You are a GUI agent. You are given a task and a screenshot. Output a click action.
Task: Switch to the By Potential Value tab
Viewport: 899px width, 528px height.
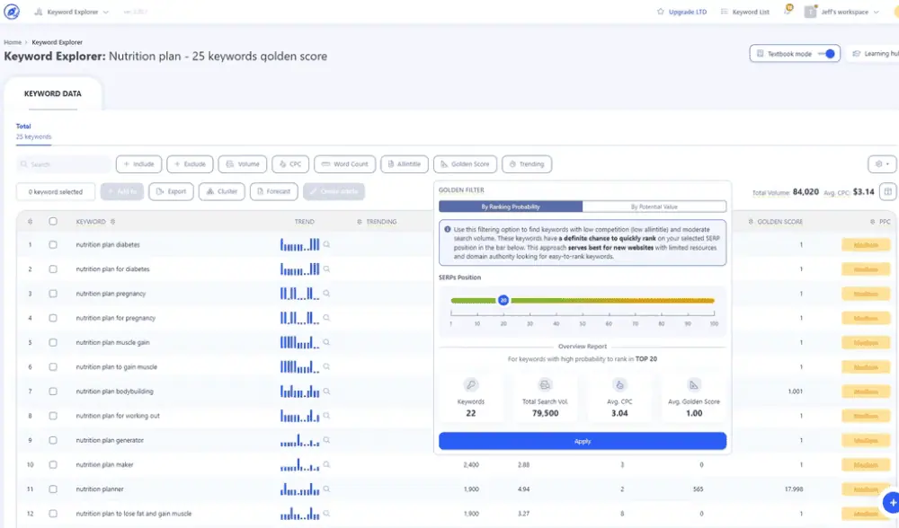coord(654,207)
